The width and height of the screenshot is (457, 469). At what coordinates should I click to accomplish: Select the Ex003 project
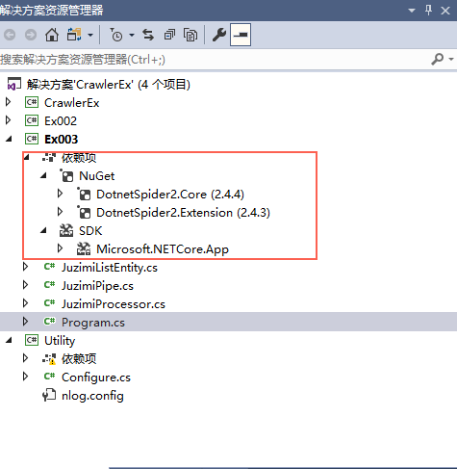(x=62, y=140)
